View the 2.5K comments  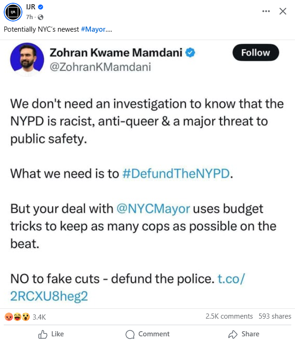[x=229, y=316]
